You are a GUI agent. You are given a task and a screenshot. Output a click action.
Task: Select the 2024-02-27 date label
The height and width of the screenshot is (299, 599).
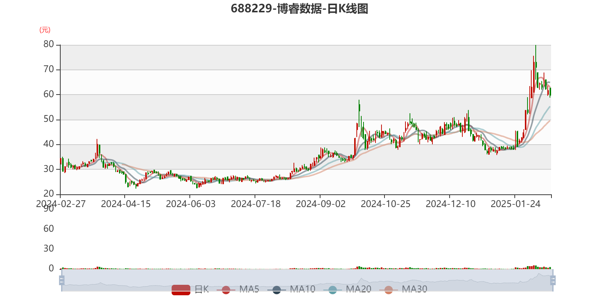coord(61,204)
